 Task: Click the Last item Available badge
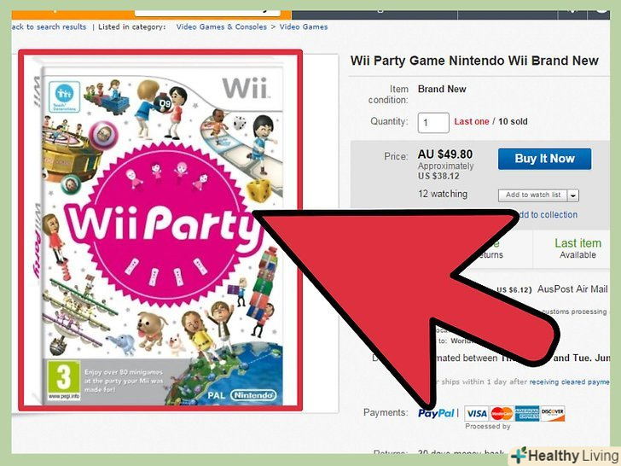click(x=577, y=248)
